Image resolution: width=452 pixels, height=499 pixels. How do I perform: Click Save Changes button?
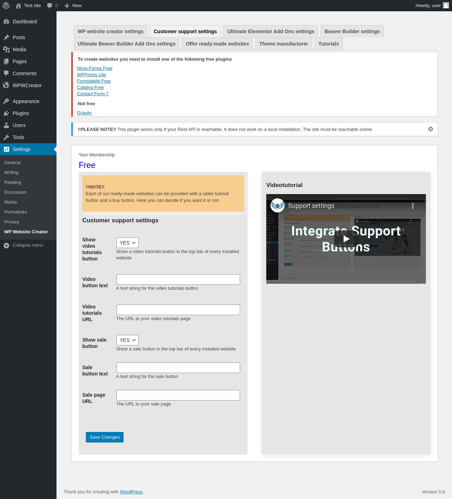tap(105, 437)
